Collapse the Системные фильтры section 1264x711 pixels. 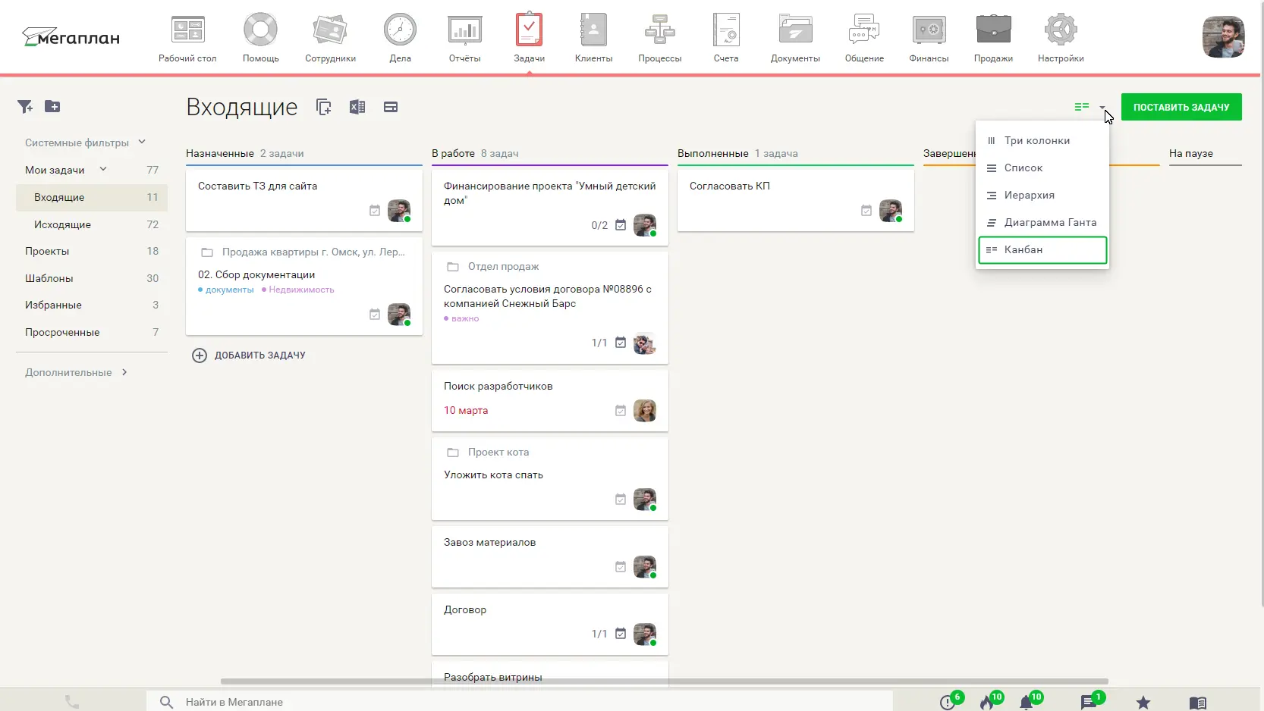(x=142, y=143)
